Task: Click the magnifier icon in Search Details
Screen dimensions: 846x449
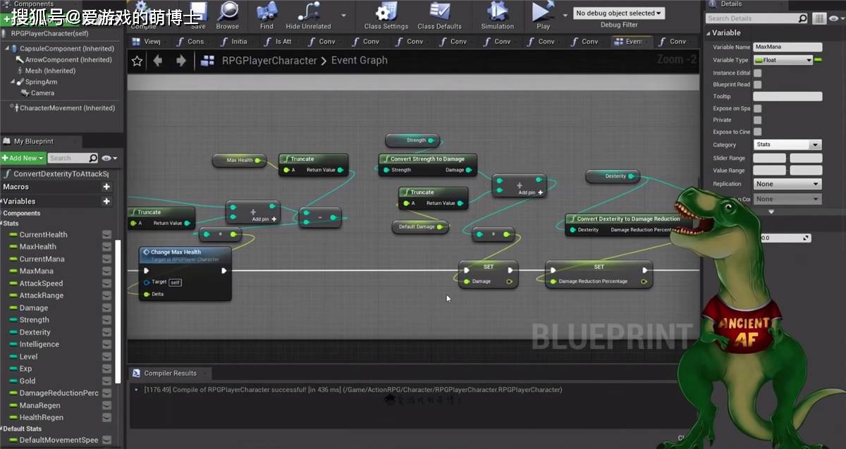Action: click(802, 18)
